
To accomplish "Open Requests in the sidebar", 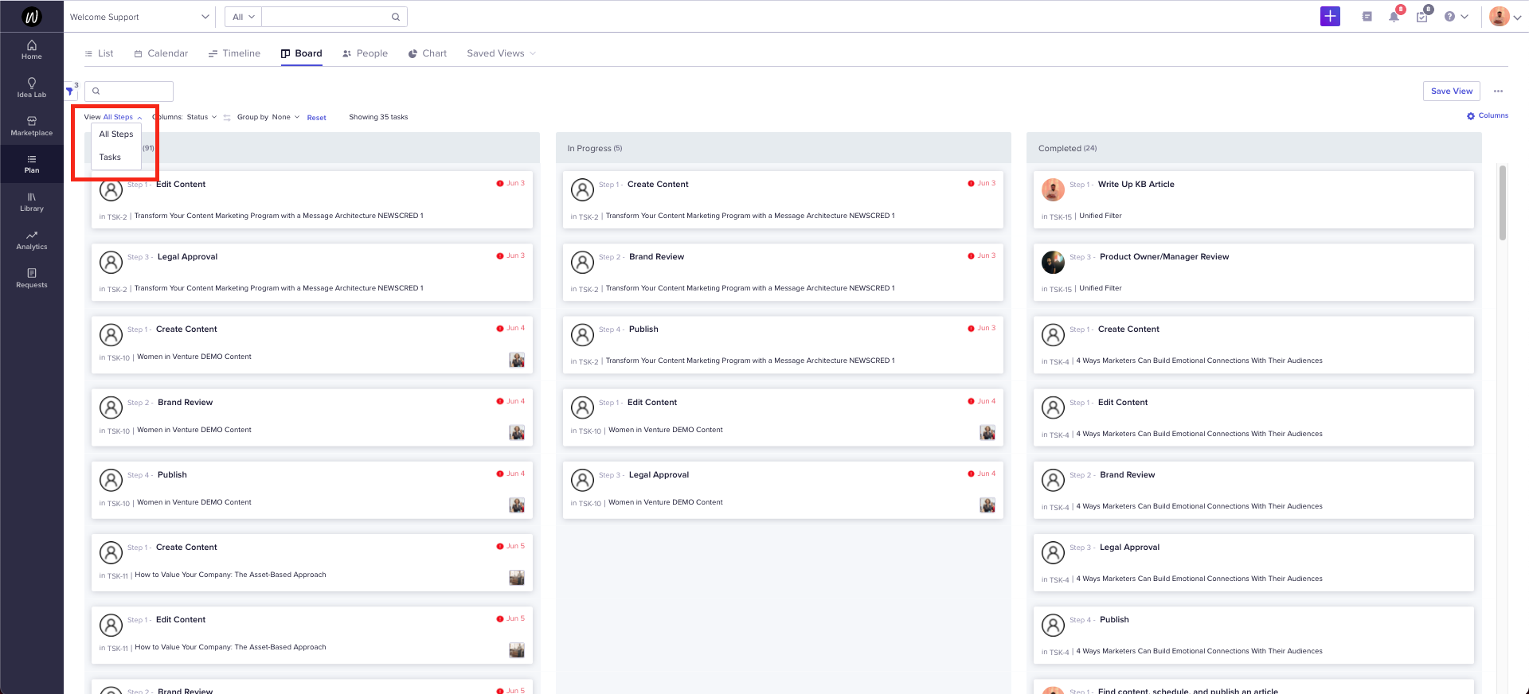I will click(x=32, y=279).
